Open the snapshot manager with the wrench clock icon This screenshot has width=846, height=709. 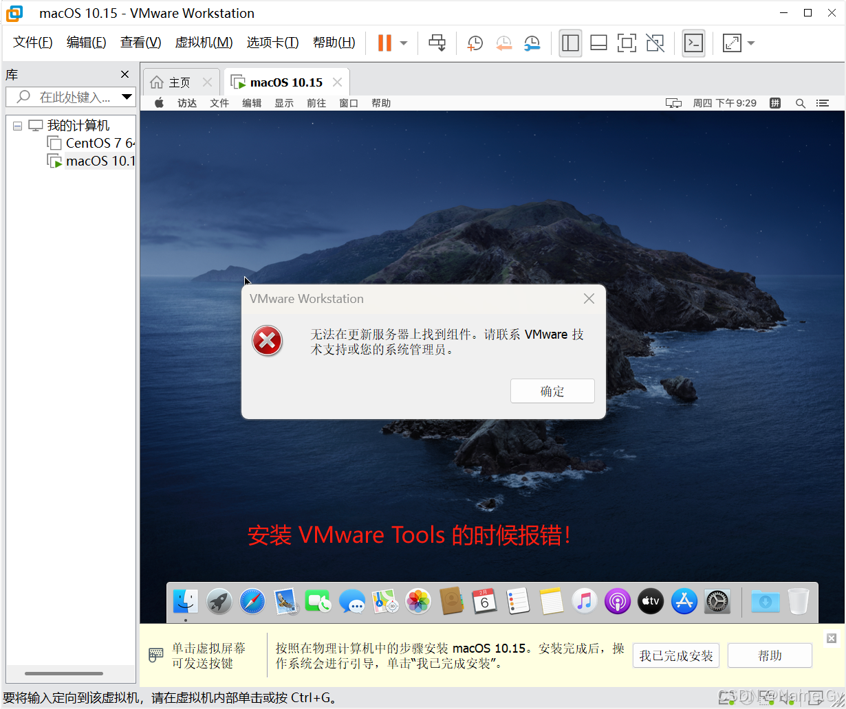532,43
